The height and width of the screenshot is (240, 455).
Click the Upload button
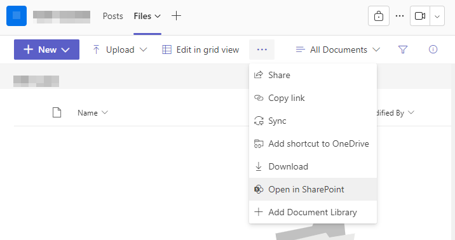[120, 50]
